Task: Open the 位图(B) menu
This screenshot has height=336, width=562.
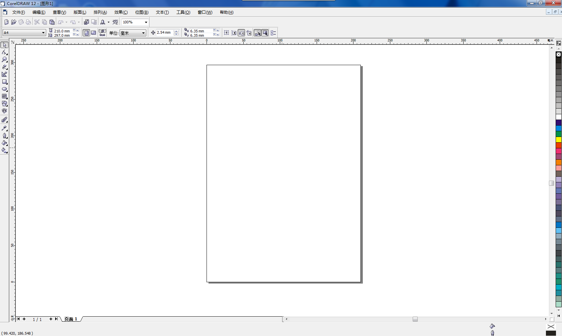Action: [x=142, y=12]
